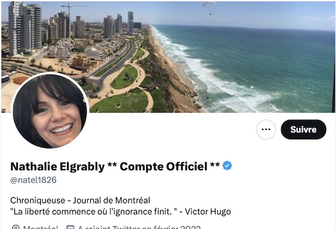Click the blue verified badge
Viewport: 336px width, 229px height.
point(227,166)
